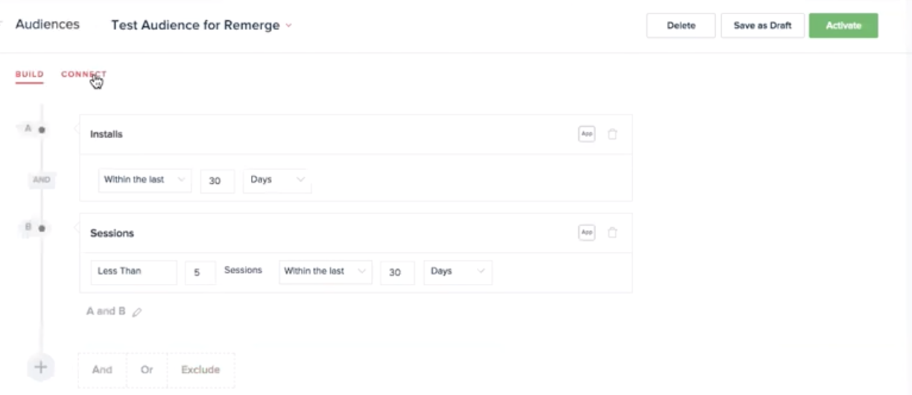This screenshot has width=912, height=395.
Task: Click the Sessions days value field
Action: coord(397,272)
